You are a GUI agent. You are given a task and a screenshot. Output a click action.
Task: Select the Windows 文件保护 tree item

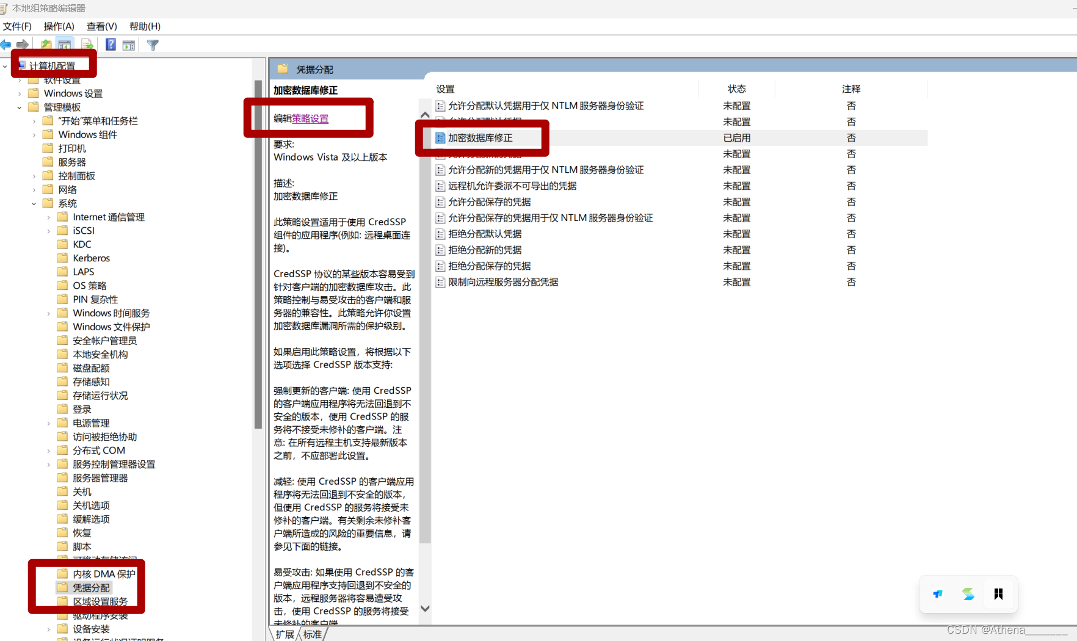tap(111, 327)
